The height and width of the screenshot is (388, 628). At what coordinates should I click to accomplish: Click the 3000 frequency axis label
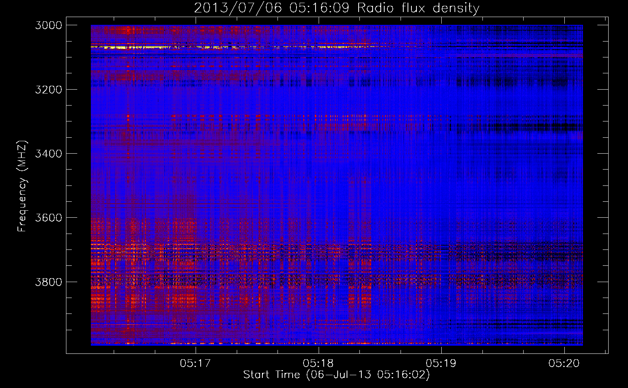tap(48, 25)
